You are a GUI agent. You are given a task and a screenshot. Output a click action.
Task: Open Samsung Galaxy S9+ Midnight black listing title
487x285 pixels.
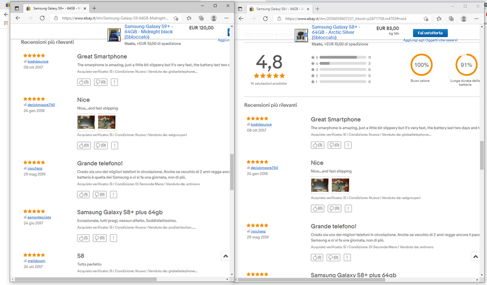click(149, 32)
